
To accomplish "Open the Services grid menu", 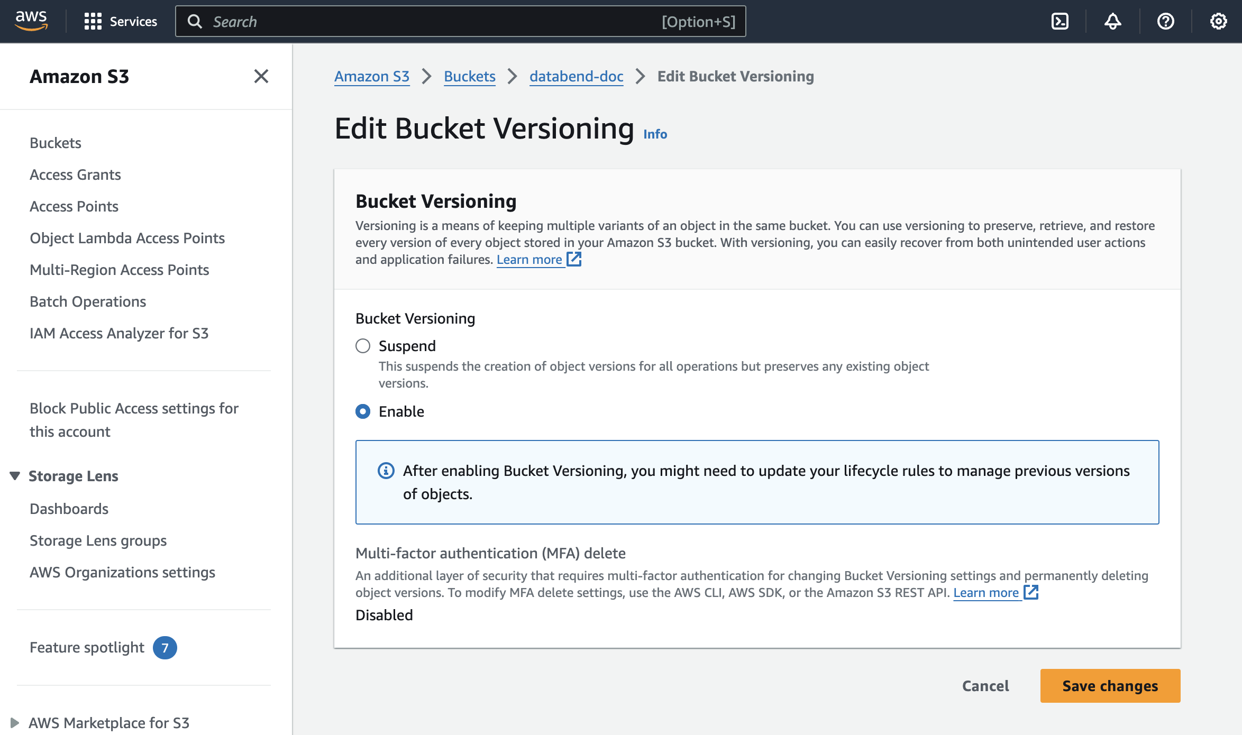I will [93, 21].
